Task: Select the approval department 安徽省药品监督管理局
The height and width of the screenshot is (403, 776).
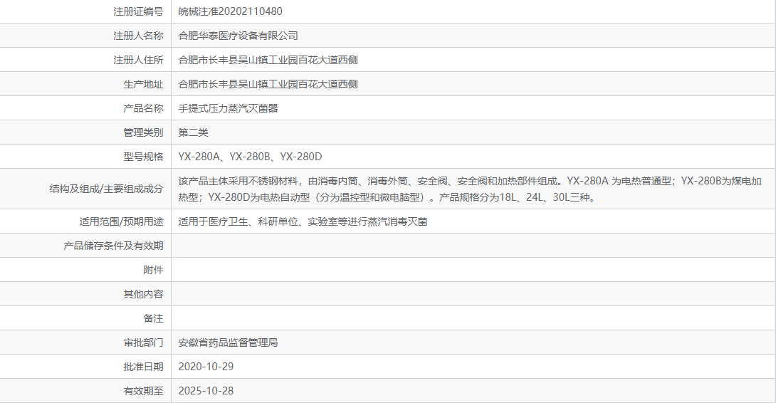Action: pyautogui.click(x=228, y=342)
